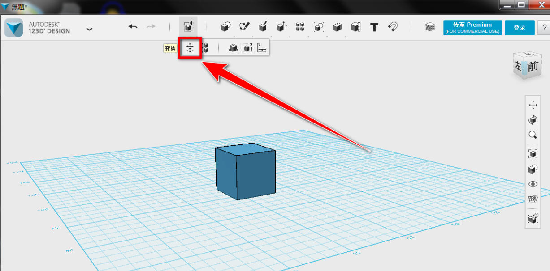Open the Construct tools menu
Screen dimensions: 550x271
pyautogui.click(x=263, y=27)
